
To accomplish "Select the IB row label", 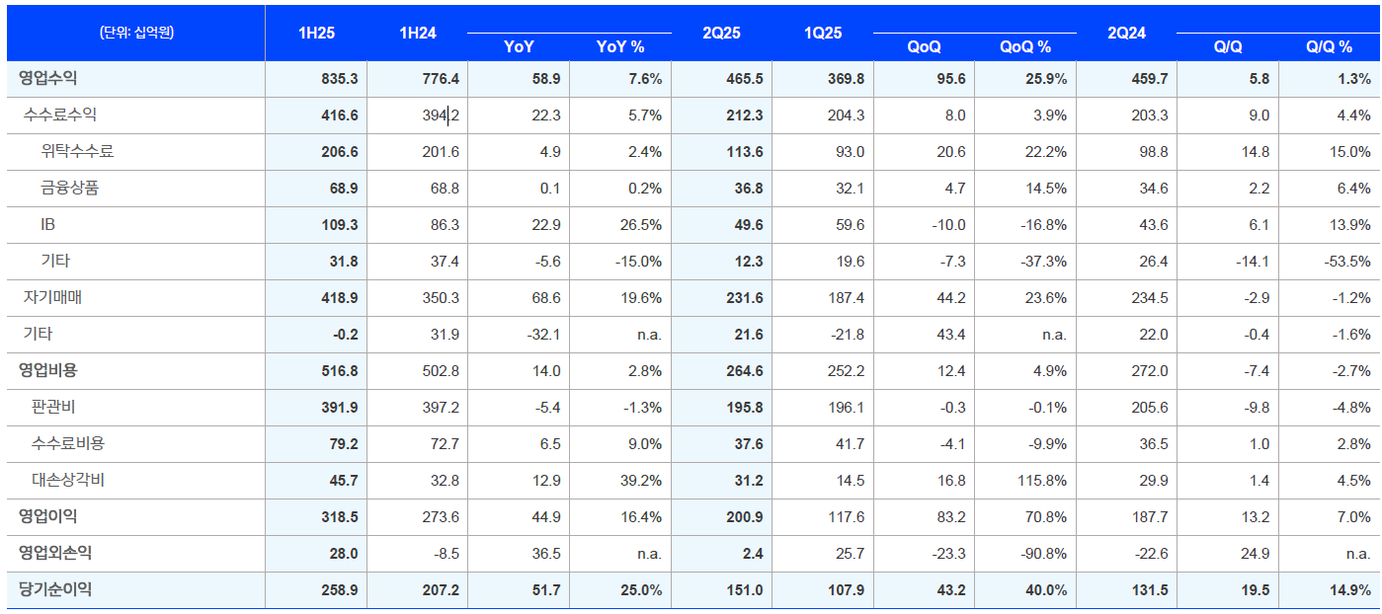I will 47,225.
